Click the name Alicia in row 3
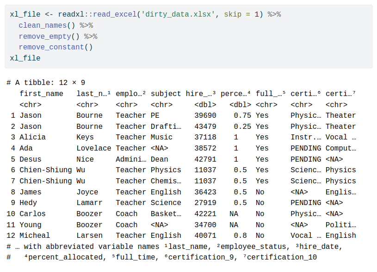Image resolution: width=377 pixels, height=272 pixels. point(32,137)
